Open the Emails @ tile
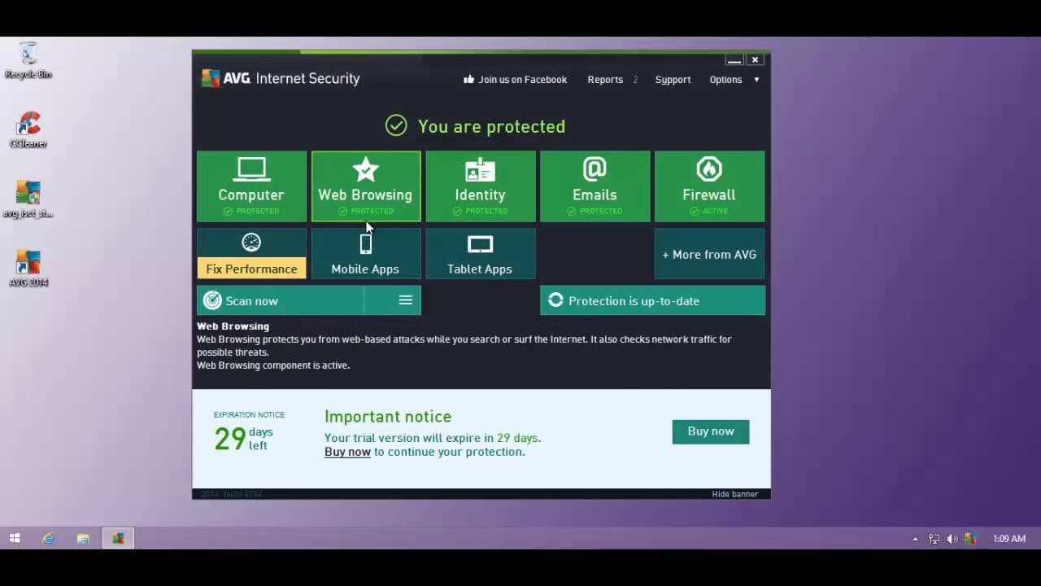 point(595,186)
